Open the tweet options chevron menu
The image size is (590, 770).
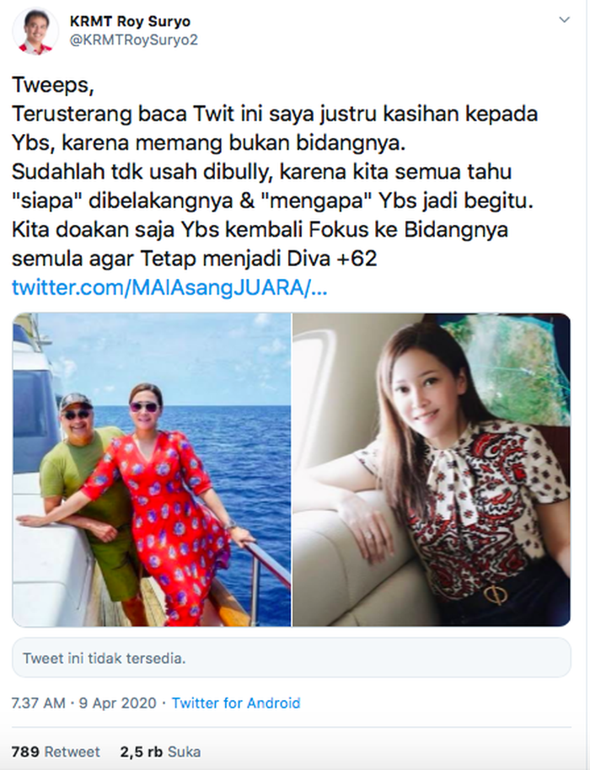[565, 20]
